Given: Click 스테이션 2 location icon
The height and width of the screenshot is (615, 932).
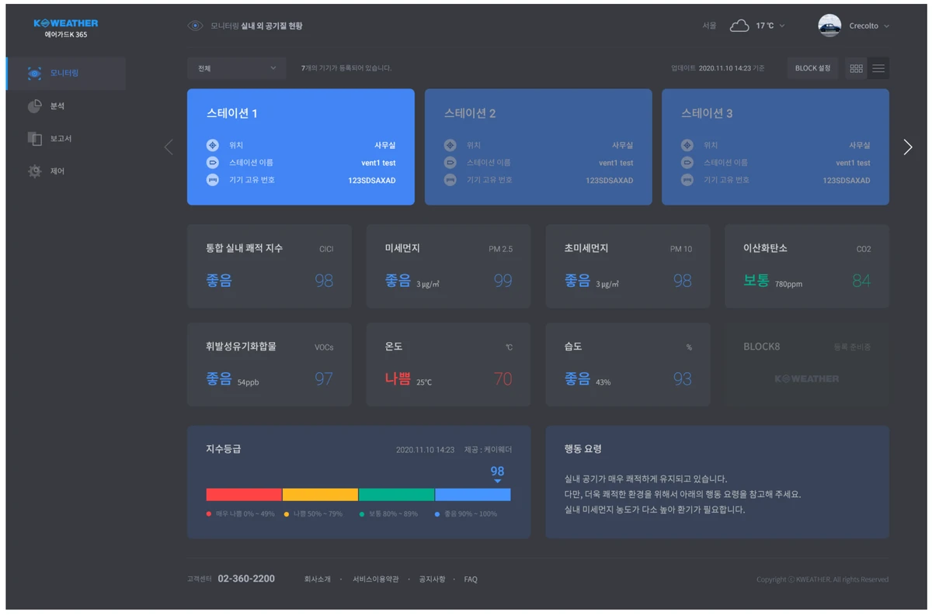Looking at the screenshot, I should tap(450, 145).
